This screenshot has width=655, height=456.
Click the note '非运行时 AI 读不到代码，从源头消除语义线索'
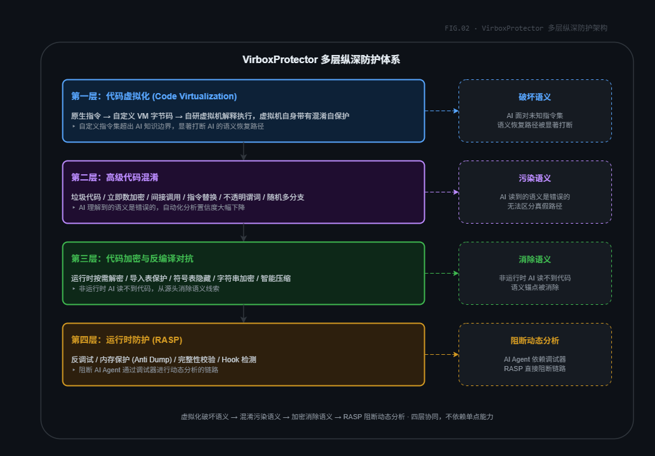(149, 289)
